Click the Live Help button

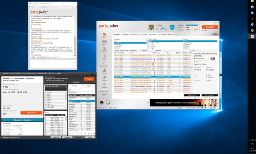point(67,137)
